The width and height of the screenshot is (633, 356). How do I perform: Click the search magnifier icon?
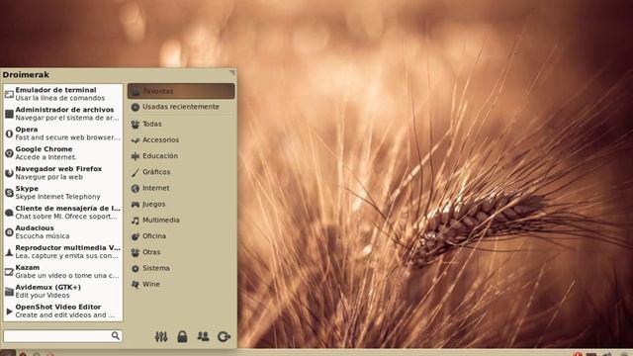116,336
